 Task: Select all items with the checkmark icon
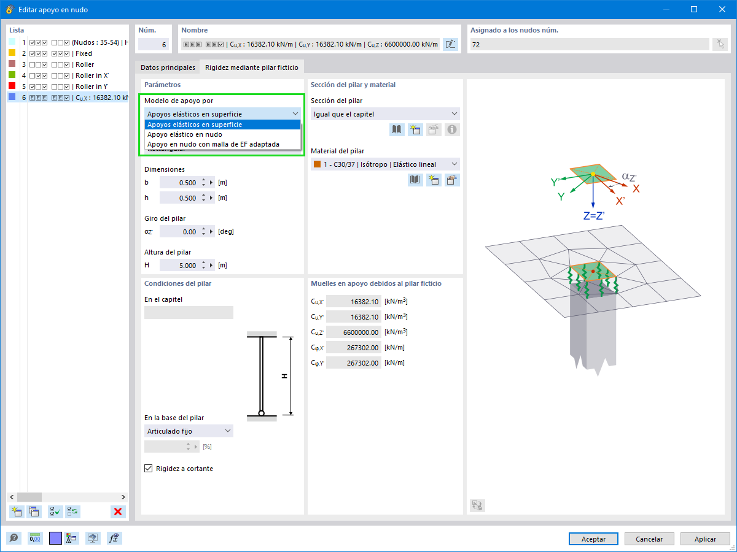[x=55, y=512]
